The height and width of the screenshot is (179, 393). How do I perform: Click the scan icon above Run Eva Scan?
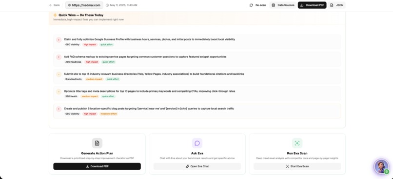coord(297,143)
